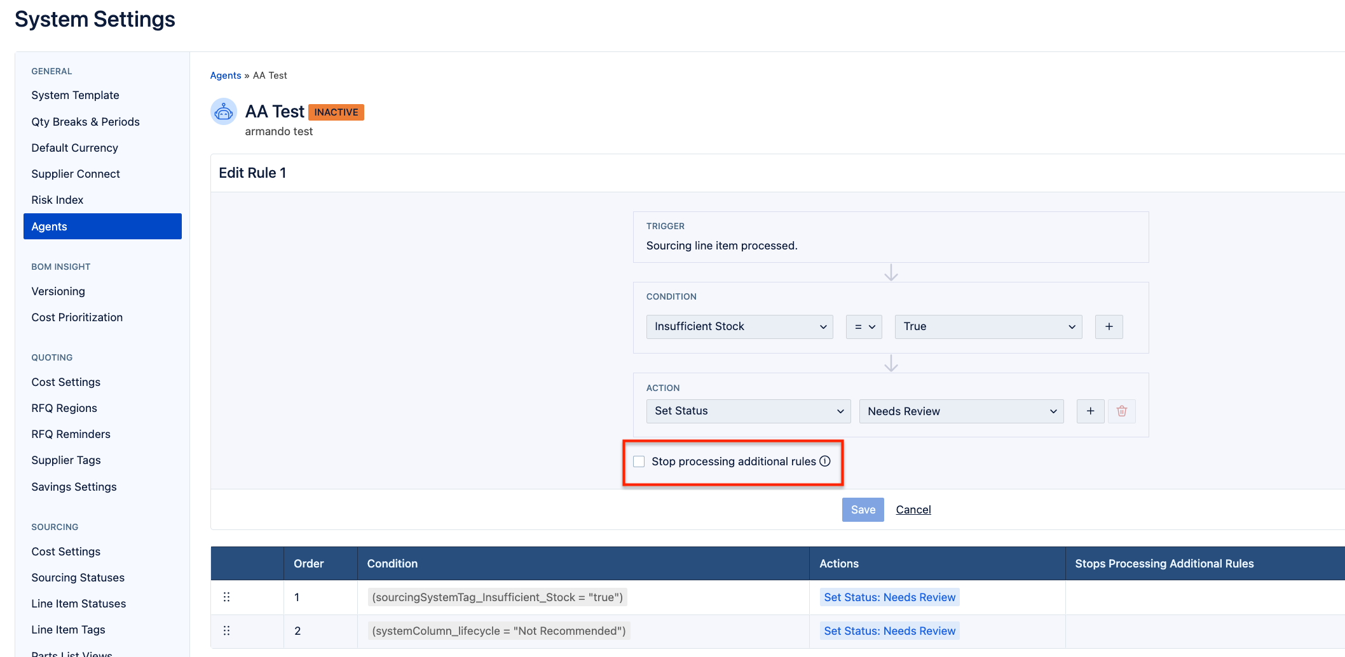
Task: Save the rule changes
Action: click(x=863, y=510)
